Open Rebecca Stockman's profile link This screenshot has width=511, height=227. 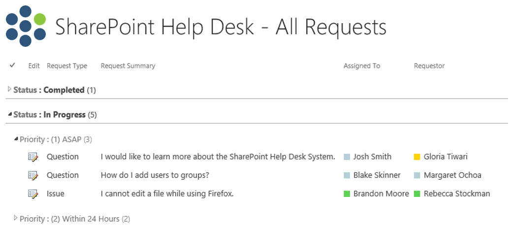pyautogui.click(x=456, y=194)
